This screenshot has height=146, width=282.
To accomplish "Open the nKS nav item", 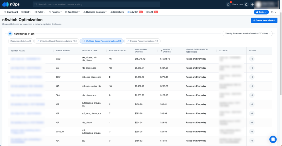I will (152, 12).
